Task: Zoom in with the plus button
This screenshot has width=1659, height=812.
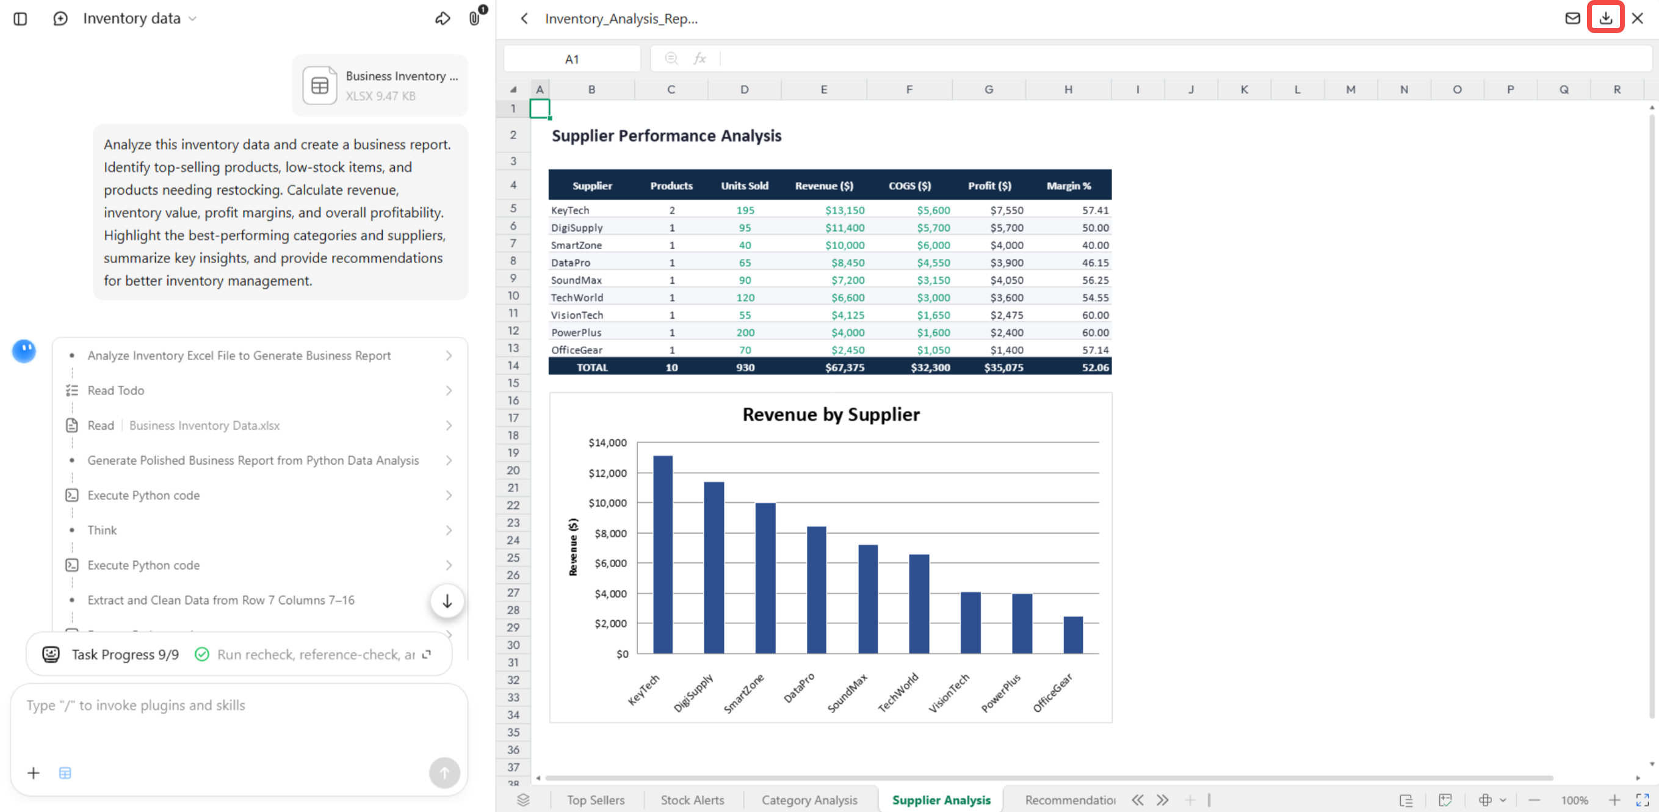Action: [x=1614, y=800]
